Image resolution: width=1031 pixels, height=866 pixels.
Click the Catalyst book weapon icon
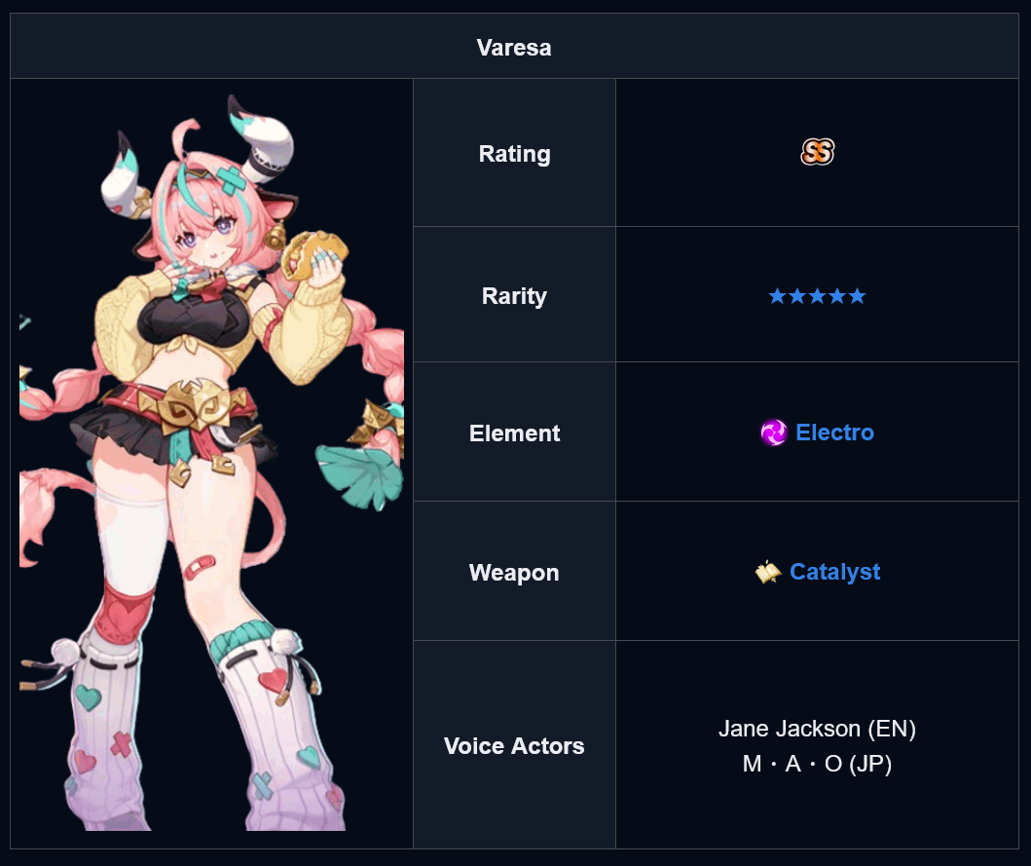(x=767, y=573)
